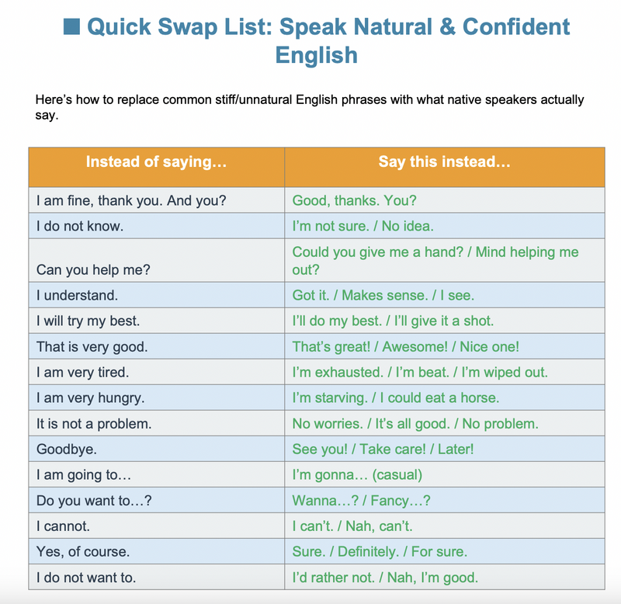621x604 pixels.
Task: Click the 'I am fine, thank you. And you?' cell
Action: point(157,200)
